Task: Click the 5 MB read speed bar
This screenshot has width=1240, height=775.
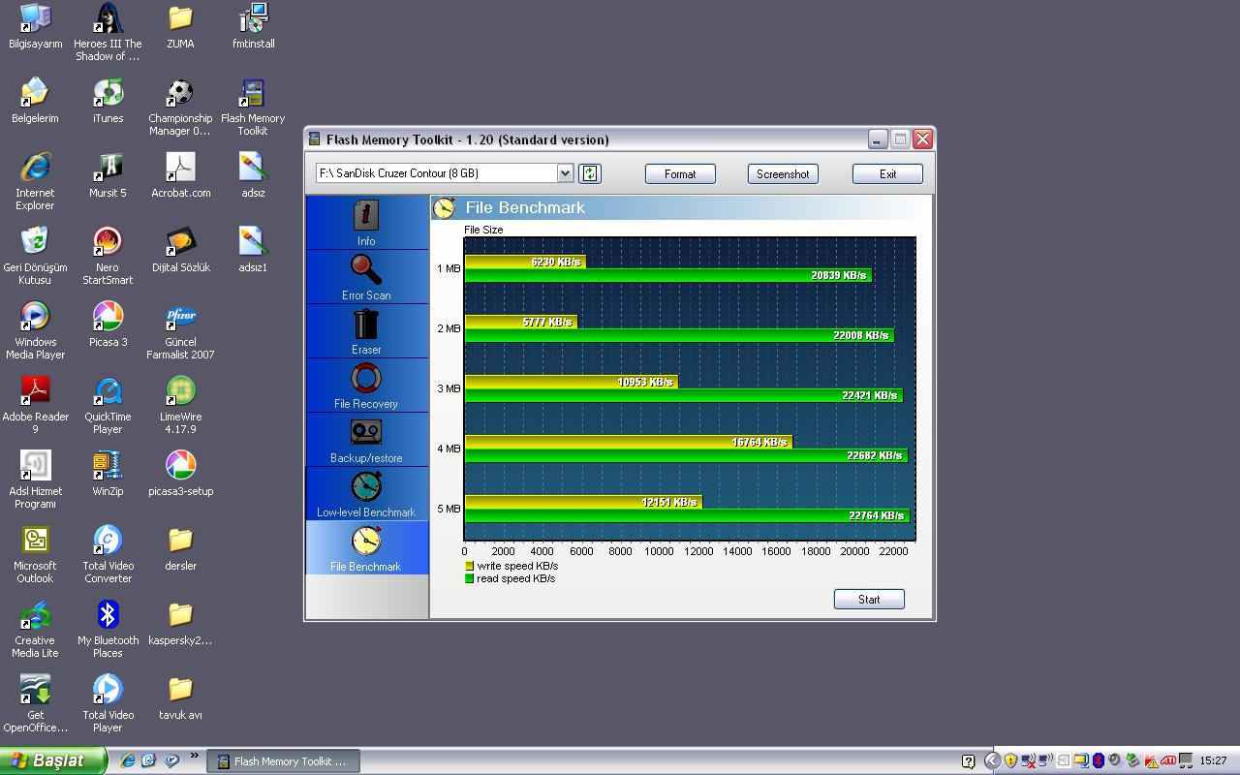Action: pyautogui.click(x=687, y=515)
